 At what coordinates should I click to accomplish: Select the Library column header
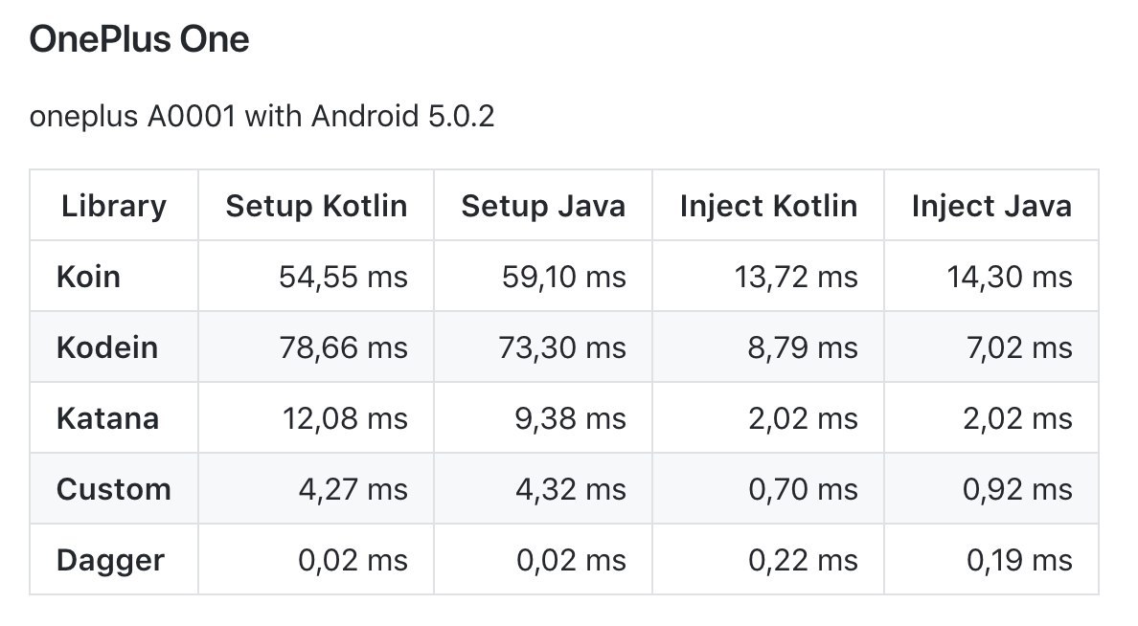click(114, 206)
